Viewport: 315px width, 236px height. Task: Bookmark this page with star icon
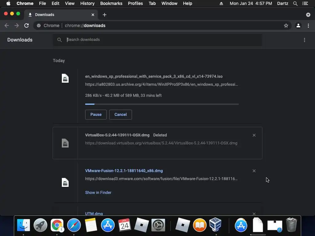click(x=286, y=26)
